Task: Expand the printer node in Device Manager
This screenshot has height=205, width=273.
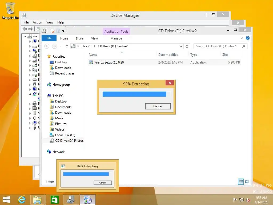Action: pyautogui.click(x=30, y=104)
